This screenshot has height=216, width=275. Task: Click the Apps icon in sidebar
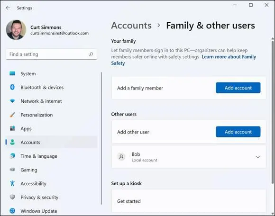[x=12, y=128]
